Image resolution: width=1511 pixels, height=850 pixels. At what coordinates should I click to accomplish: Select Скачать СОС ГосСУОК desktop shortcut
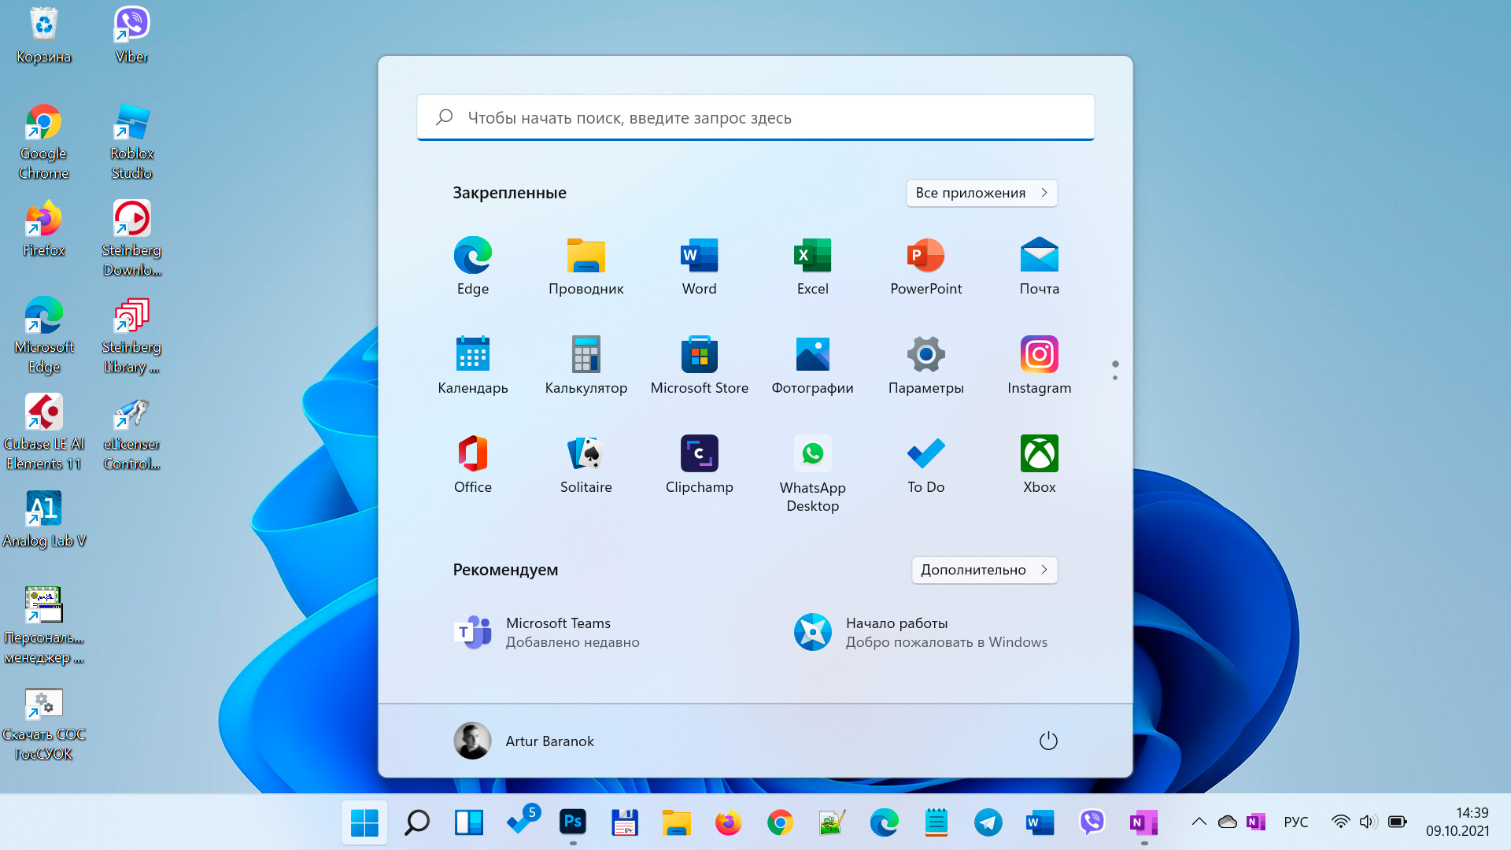click(44, 723)
